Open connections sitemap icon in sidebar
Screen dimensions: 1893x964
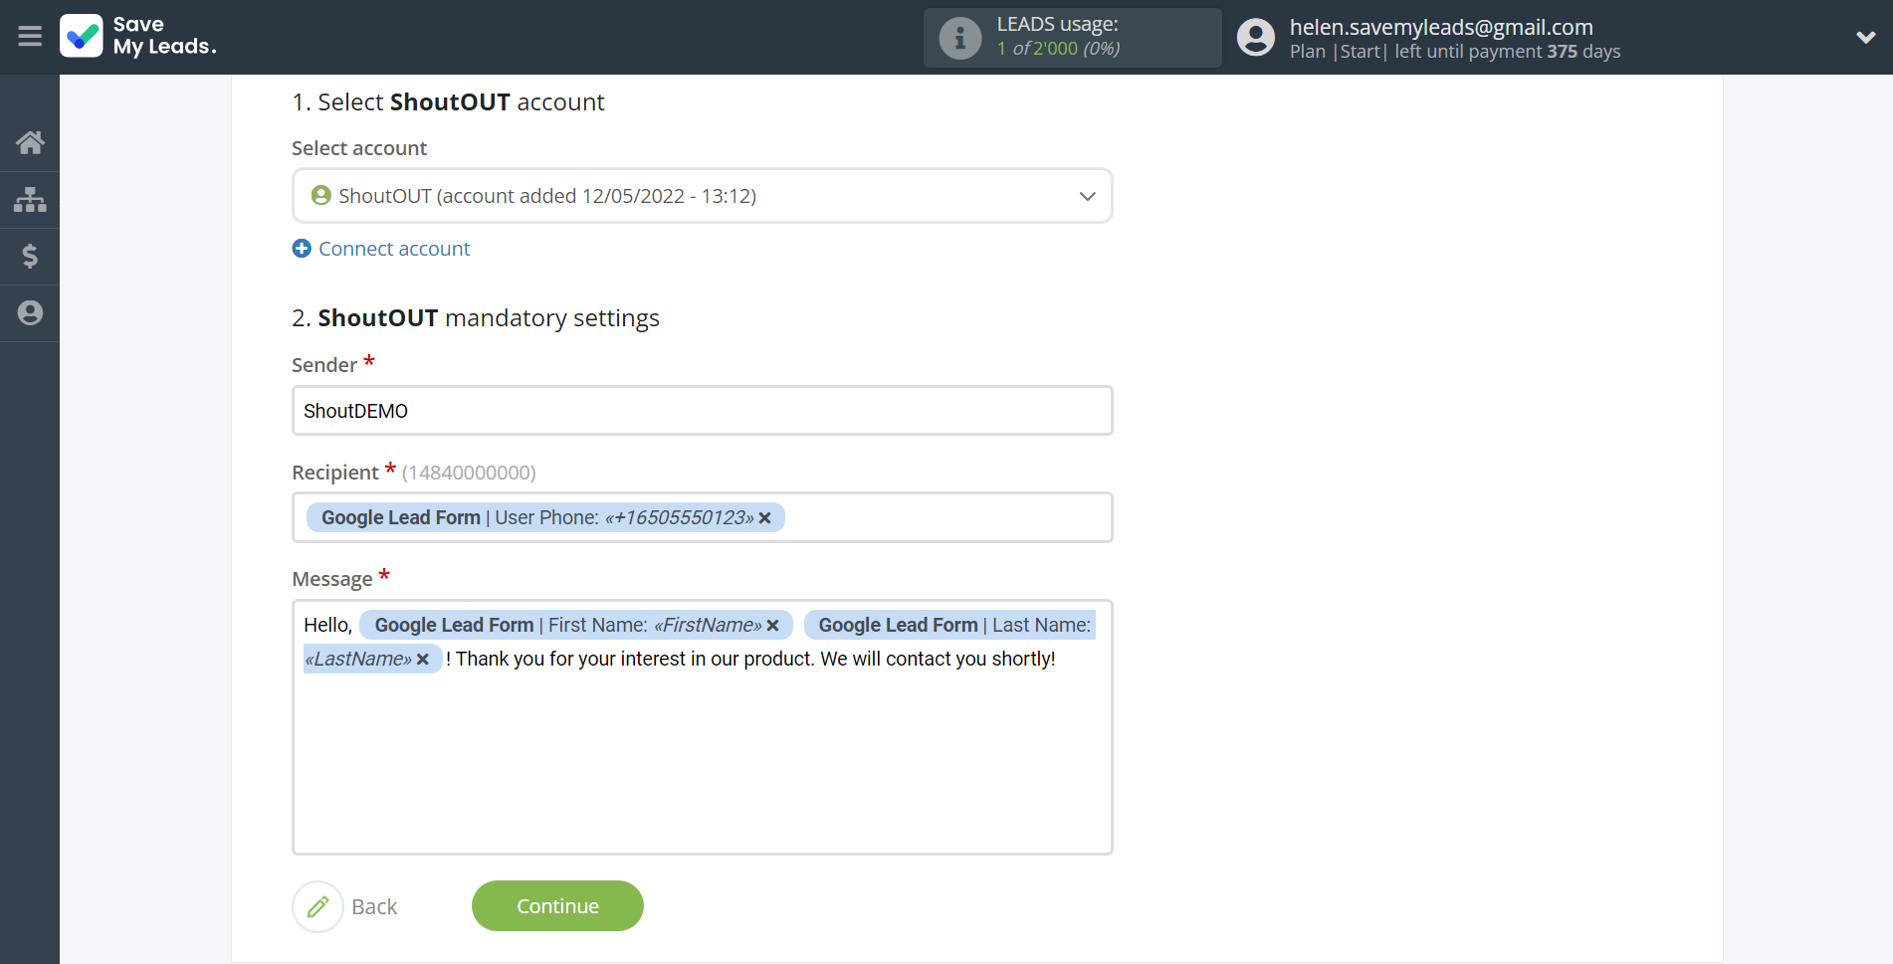point(30,200)
